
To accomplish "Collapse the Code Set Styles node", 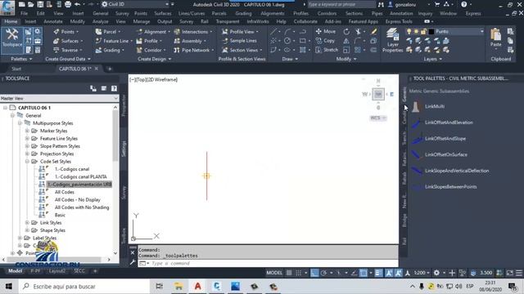I will (x=27, y=162).
